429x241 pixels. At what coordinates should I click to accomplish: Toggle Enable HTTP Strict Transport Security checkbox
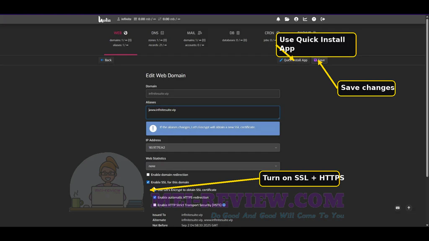tap(155, 205)
